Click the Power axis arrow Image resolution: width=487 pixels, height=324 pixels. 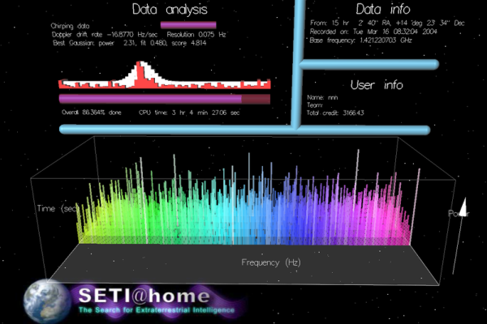coord(459,236)
